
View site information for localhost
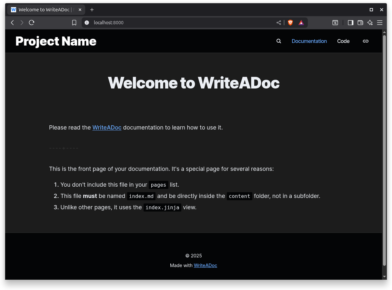[86, 23]
